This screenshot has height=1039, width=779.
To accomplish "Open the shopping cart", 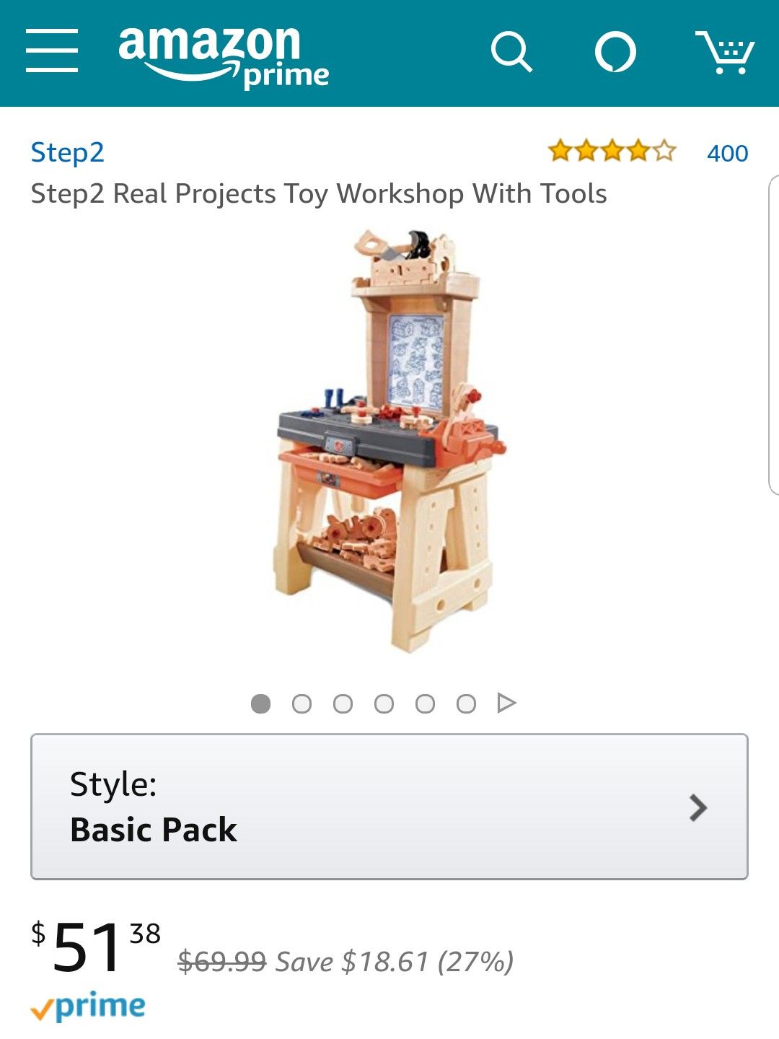I will click(725, 52).
